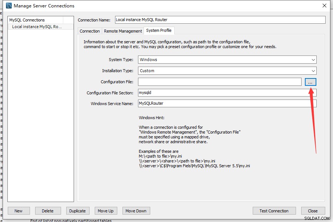Close the Manage Server Connections dialog with X

tap(324, 6)
